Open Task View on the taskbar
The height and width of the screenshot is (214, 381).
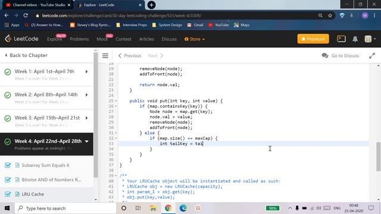[138, 208]
